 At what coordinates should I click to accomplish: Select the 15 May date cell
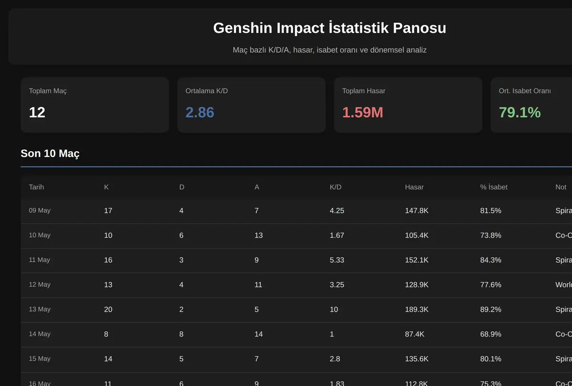40,359
